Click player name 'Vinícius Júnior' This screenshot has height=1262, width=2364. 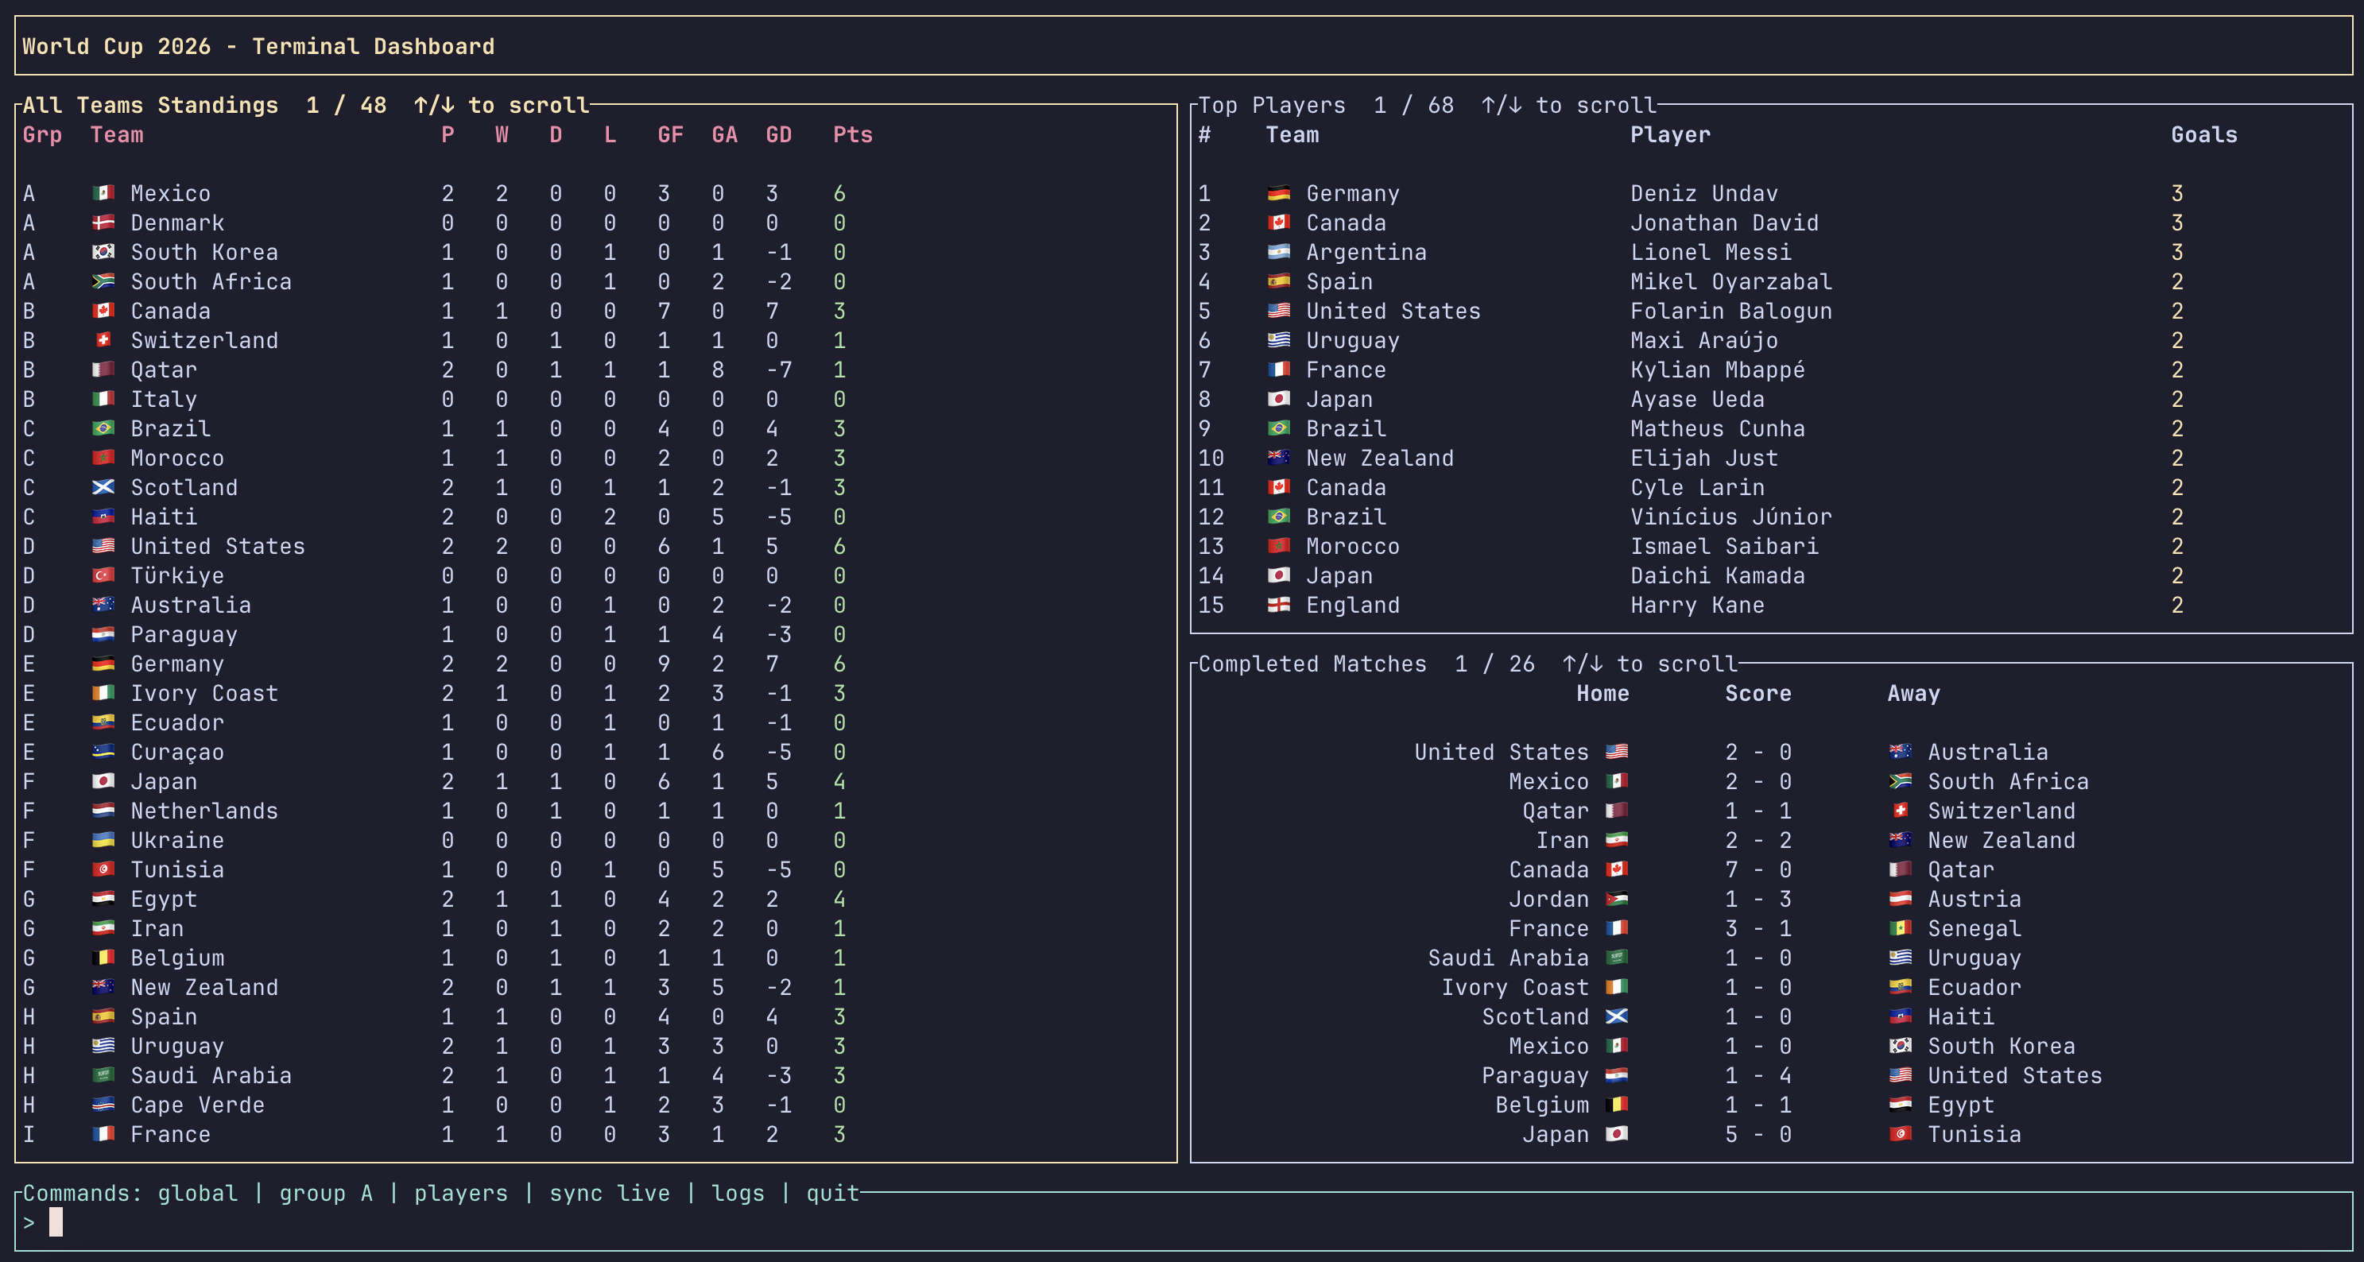[x=1730, y=516]
